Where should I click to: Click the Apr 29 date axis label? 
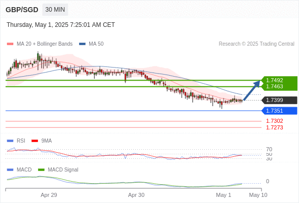click(49, 195)
